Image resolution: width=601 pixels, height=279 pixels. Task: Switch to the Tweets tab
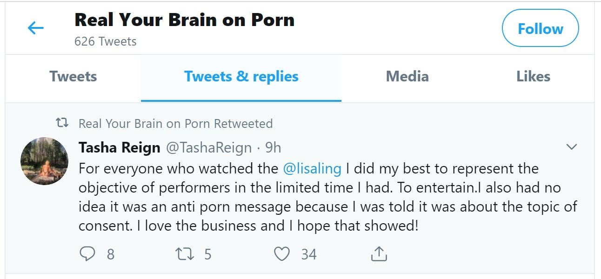point(73,77)
